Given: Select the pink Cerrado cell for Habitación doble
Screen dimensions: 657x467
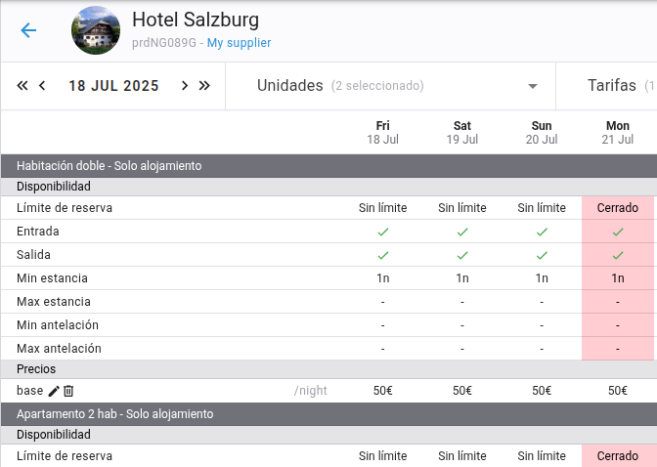Looking at the screenshot, I should click(x=618, y=208).
